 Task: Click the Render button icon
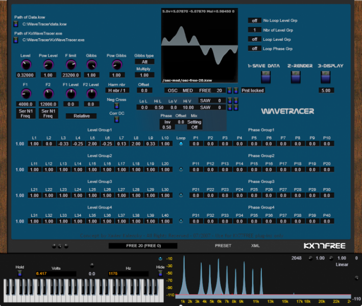(296, 77)
